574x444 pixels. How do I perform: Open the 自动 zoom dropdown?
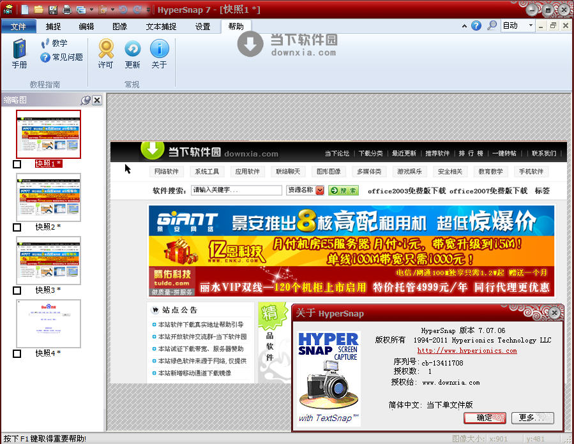tap(531, 26)
